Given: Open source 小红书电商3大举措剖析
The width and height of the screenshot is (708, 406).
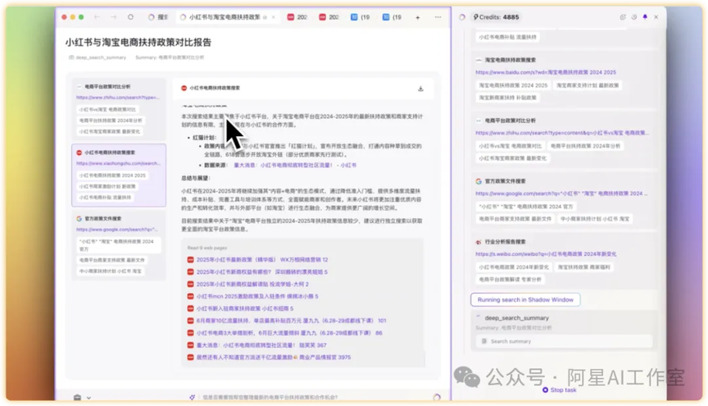Looking at the screenshot, I should tap(289, 333).
